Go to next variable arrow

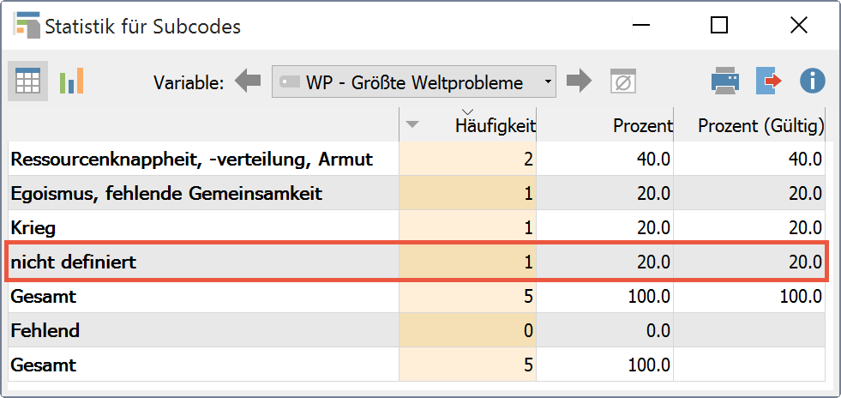point(580,82)
